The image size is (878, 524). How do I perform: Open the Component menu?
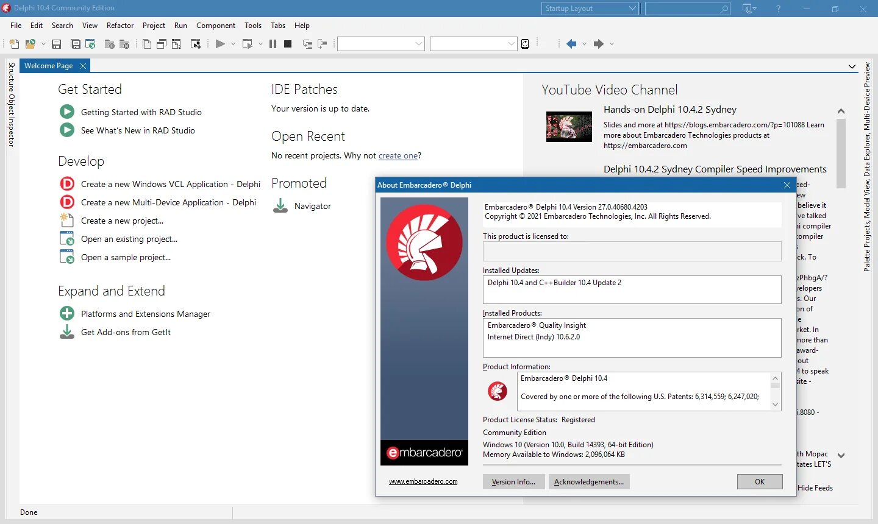[216, 26]
